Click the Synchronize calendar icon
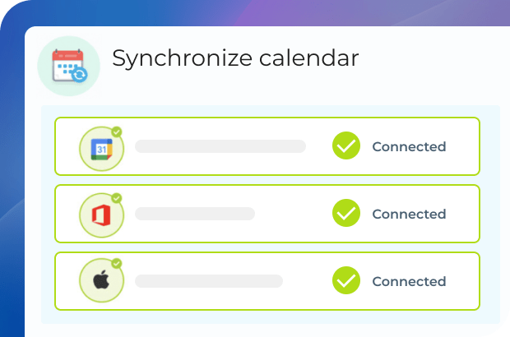This screenshot has width=510, height=337. (x=69, y=67)
